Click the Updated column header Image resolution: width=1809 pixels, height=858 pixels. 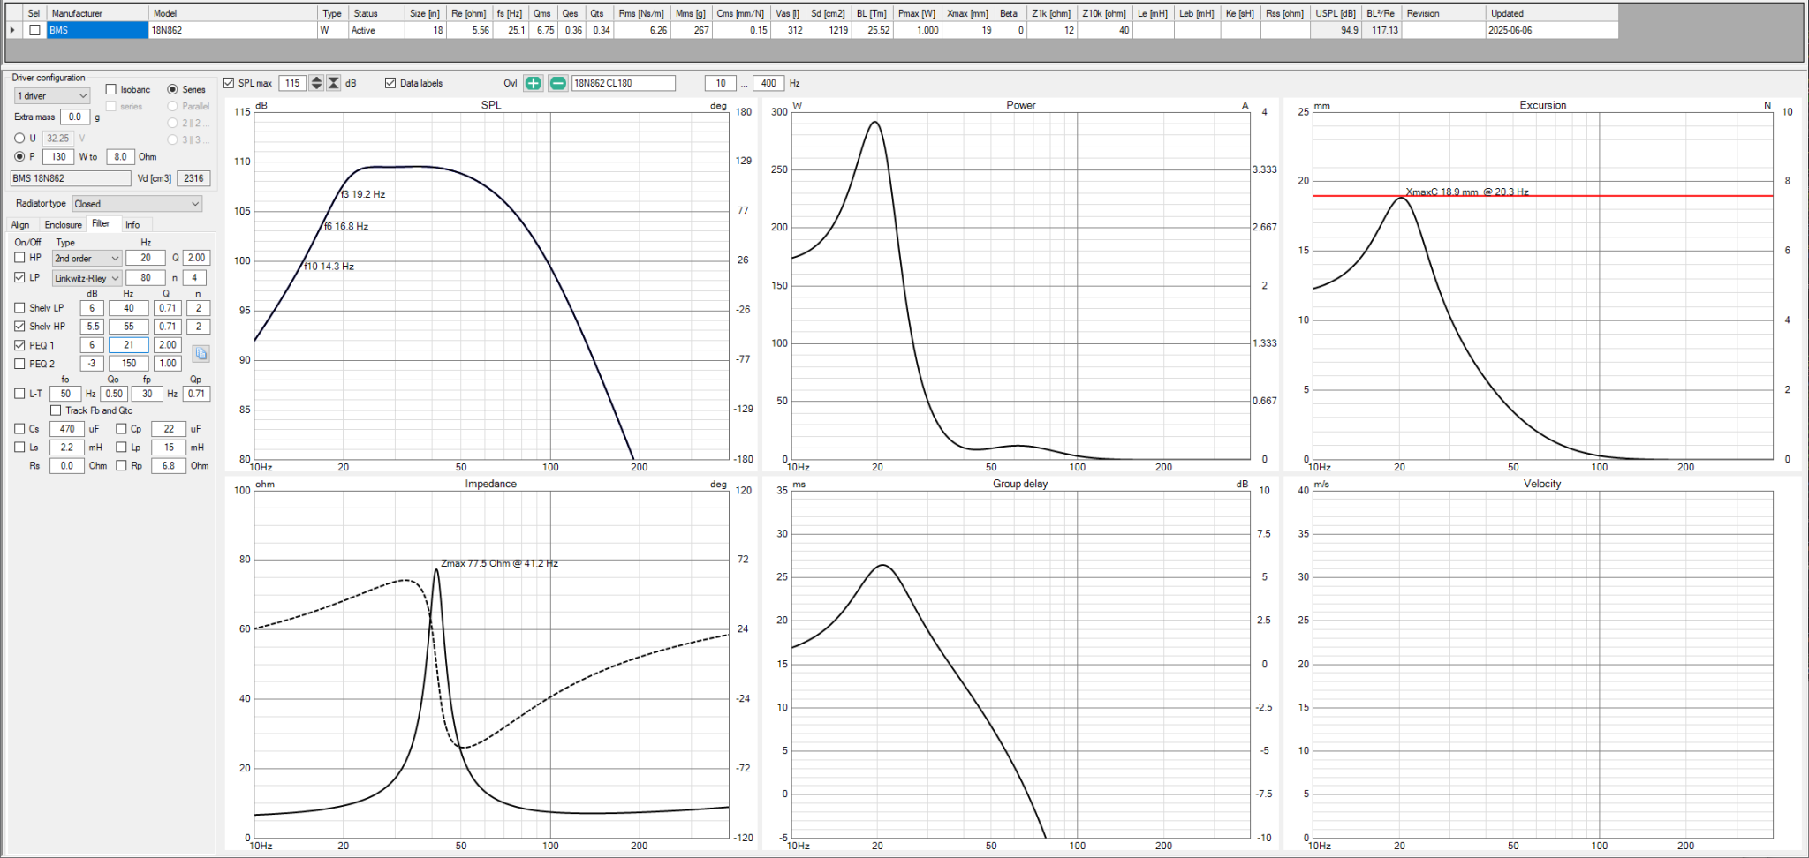pyautogui.click(x=1552, y=13)
